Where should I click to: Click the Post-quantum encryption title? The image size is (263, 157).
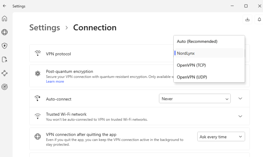click(x=69, y=71)
